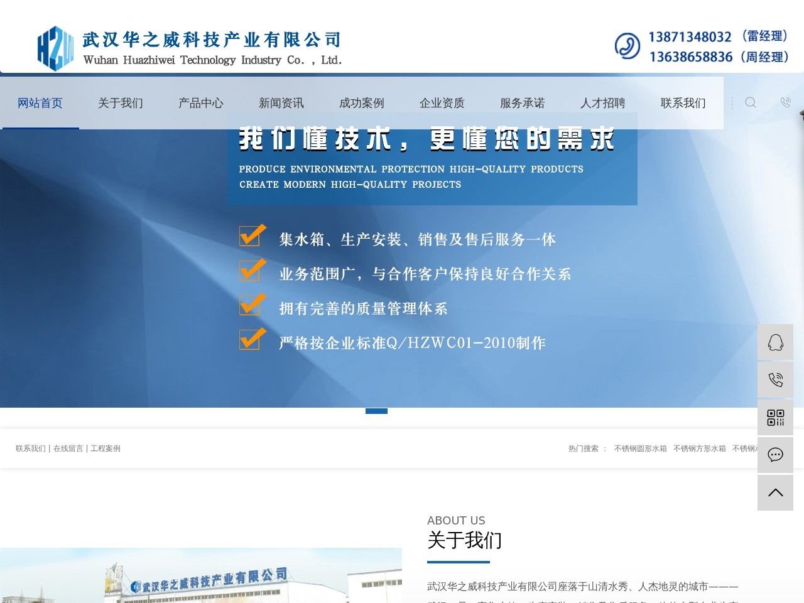Click the floating sidebar phone call icon
The image size is (804, 603).
(x=776, y=380)
